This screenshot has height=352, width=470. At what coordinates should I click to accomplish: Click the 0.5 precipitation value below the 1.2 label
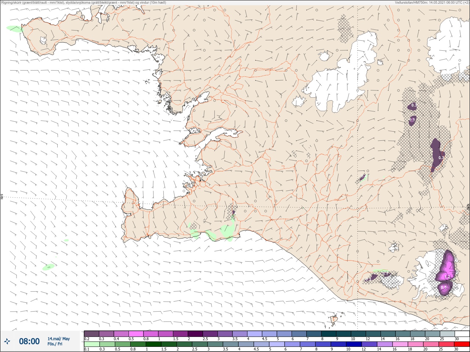pyautogui.click(x=443, y=287)
